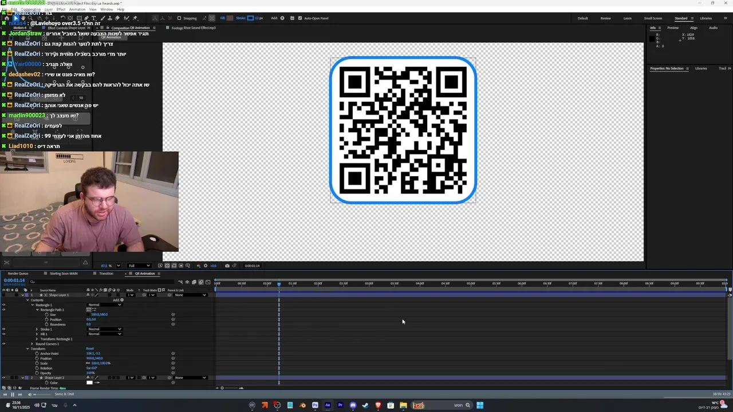Viewport: 733px width, 412px height.
Task: Select the Hand tool in toolbar
Action: (x=23, y=18)
